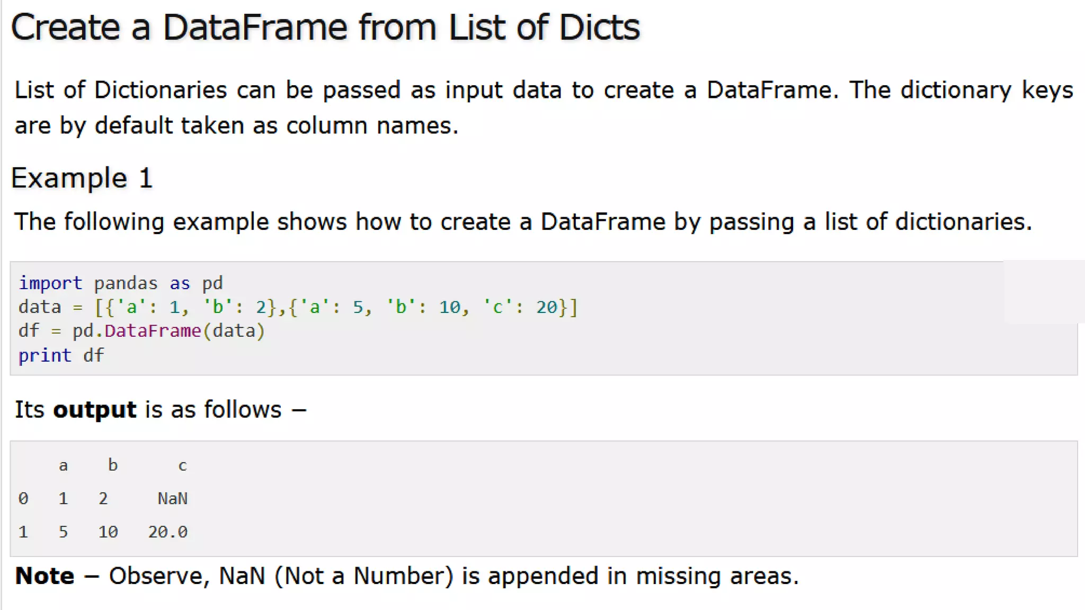Click '(Not a Number)' in the note text
Screen dimensions: 1085x610
click(x=364, y=576)
